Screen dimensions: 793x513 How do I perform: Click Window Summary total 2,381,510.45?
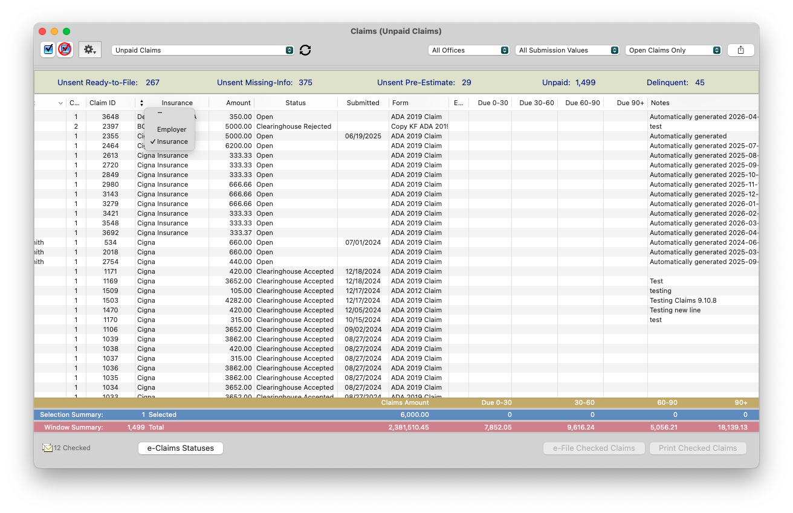409,427
